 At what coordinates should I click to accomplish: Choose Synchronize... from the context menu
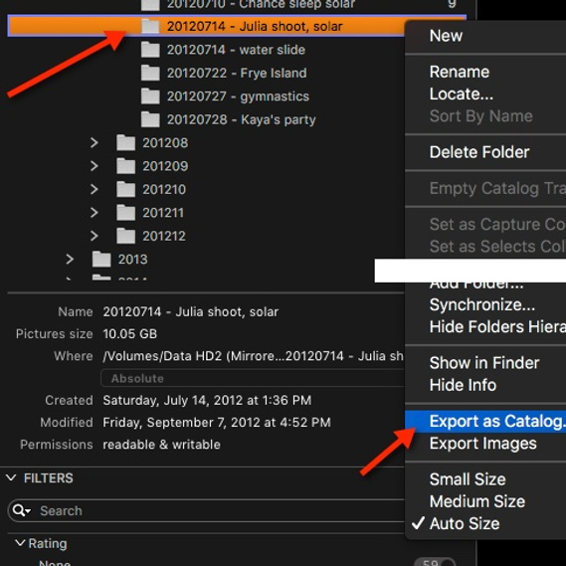pyautogui.click(x=481, y=304)
